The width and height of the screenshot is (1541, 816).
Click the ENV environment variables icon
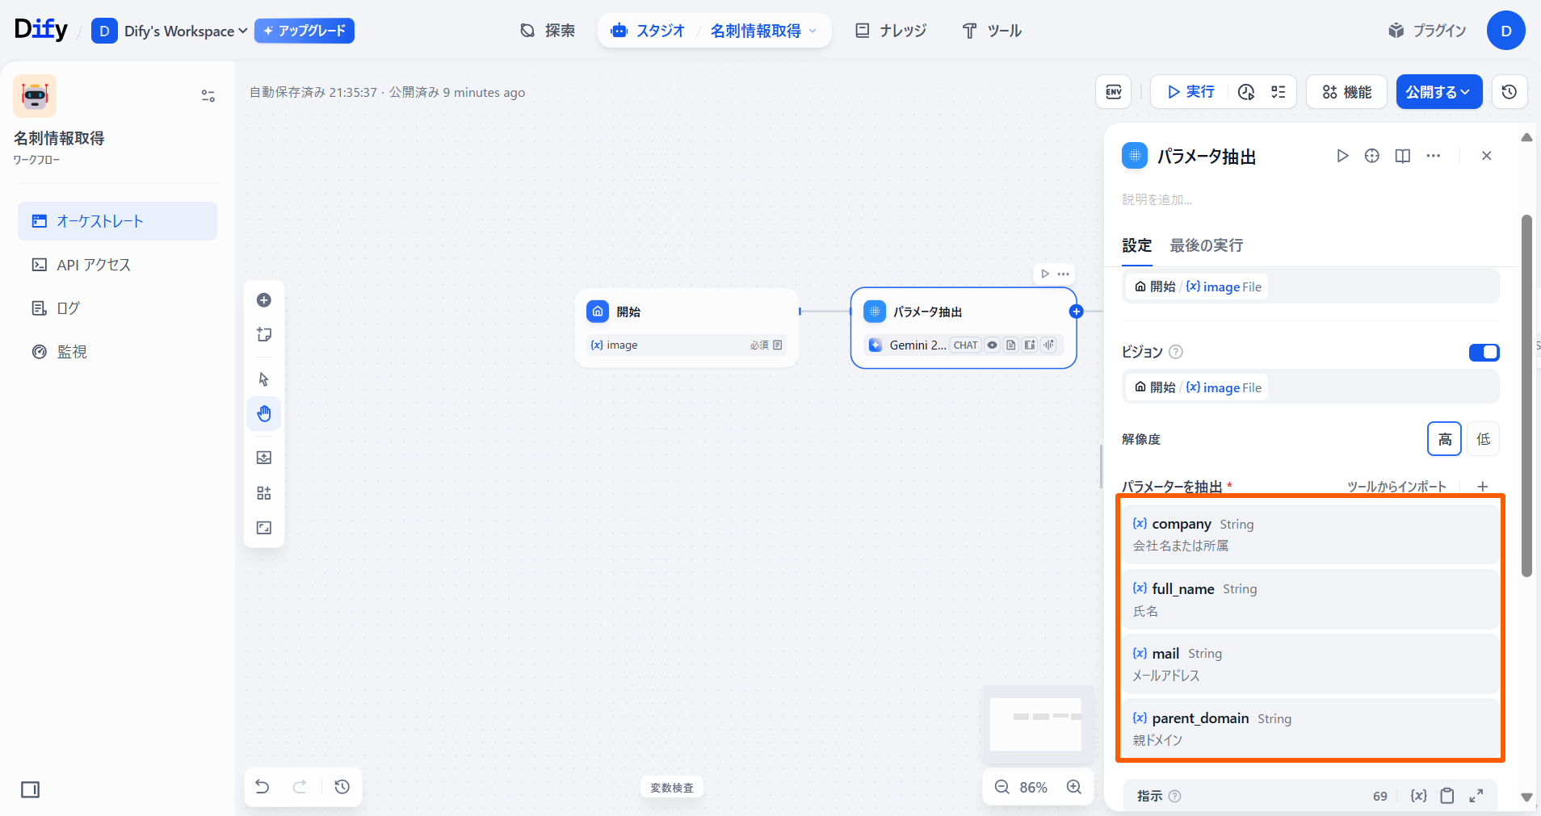click(1113, 92)
